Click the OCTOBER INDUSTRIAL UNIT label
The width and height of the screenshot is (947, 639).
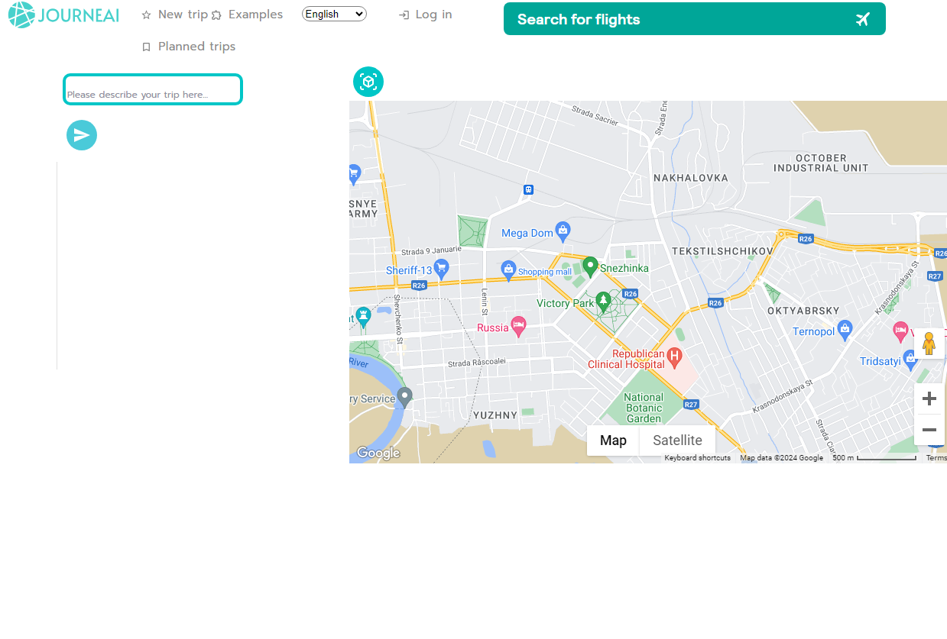coord(821,163)
